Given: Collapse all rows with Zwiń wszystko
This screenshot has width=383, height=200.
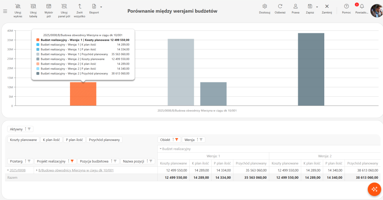Looking at the screenshot, I should click(80, 11).
